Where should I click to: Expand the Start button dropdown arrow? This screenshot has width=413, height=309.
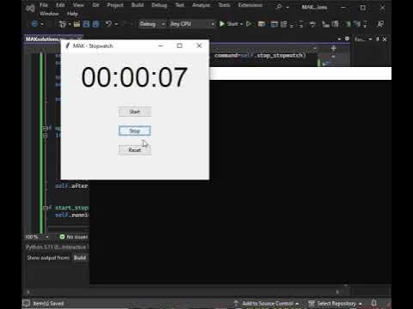[242, 24]
